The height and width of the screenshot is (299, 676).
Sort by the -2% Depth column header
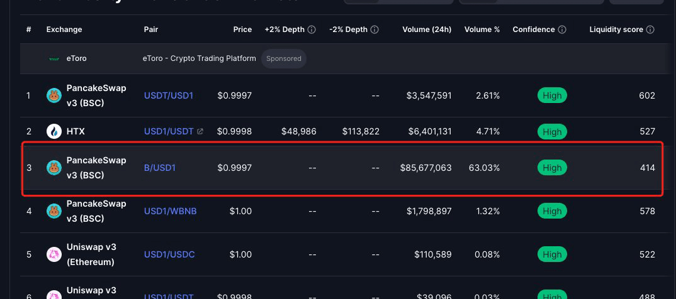[x=348, y=30]
